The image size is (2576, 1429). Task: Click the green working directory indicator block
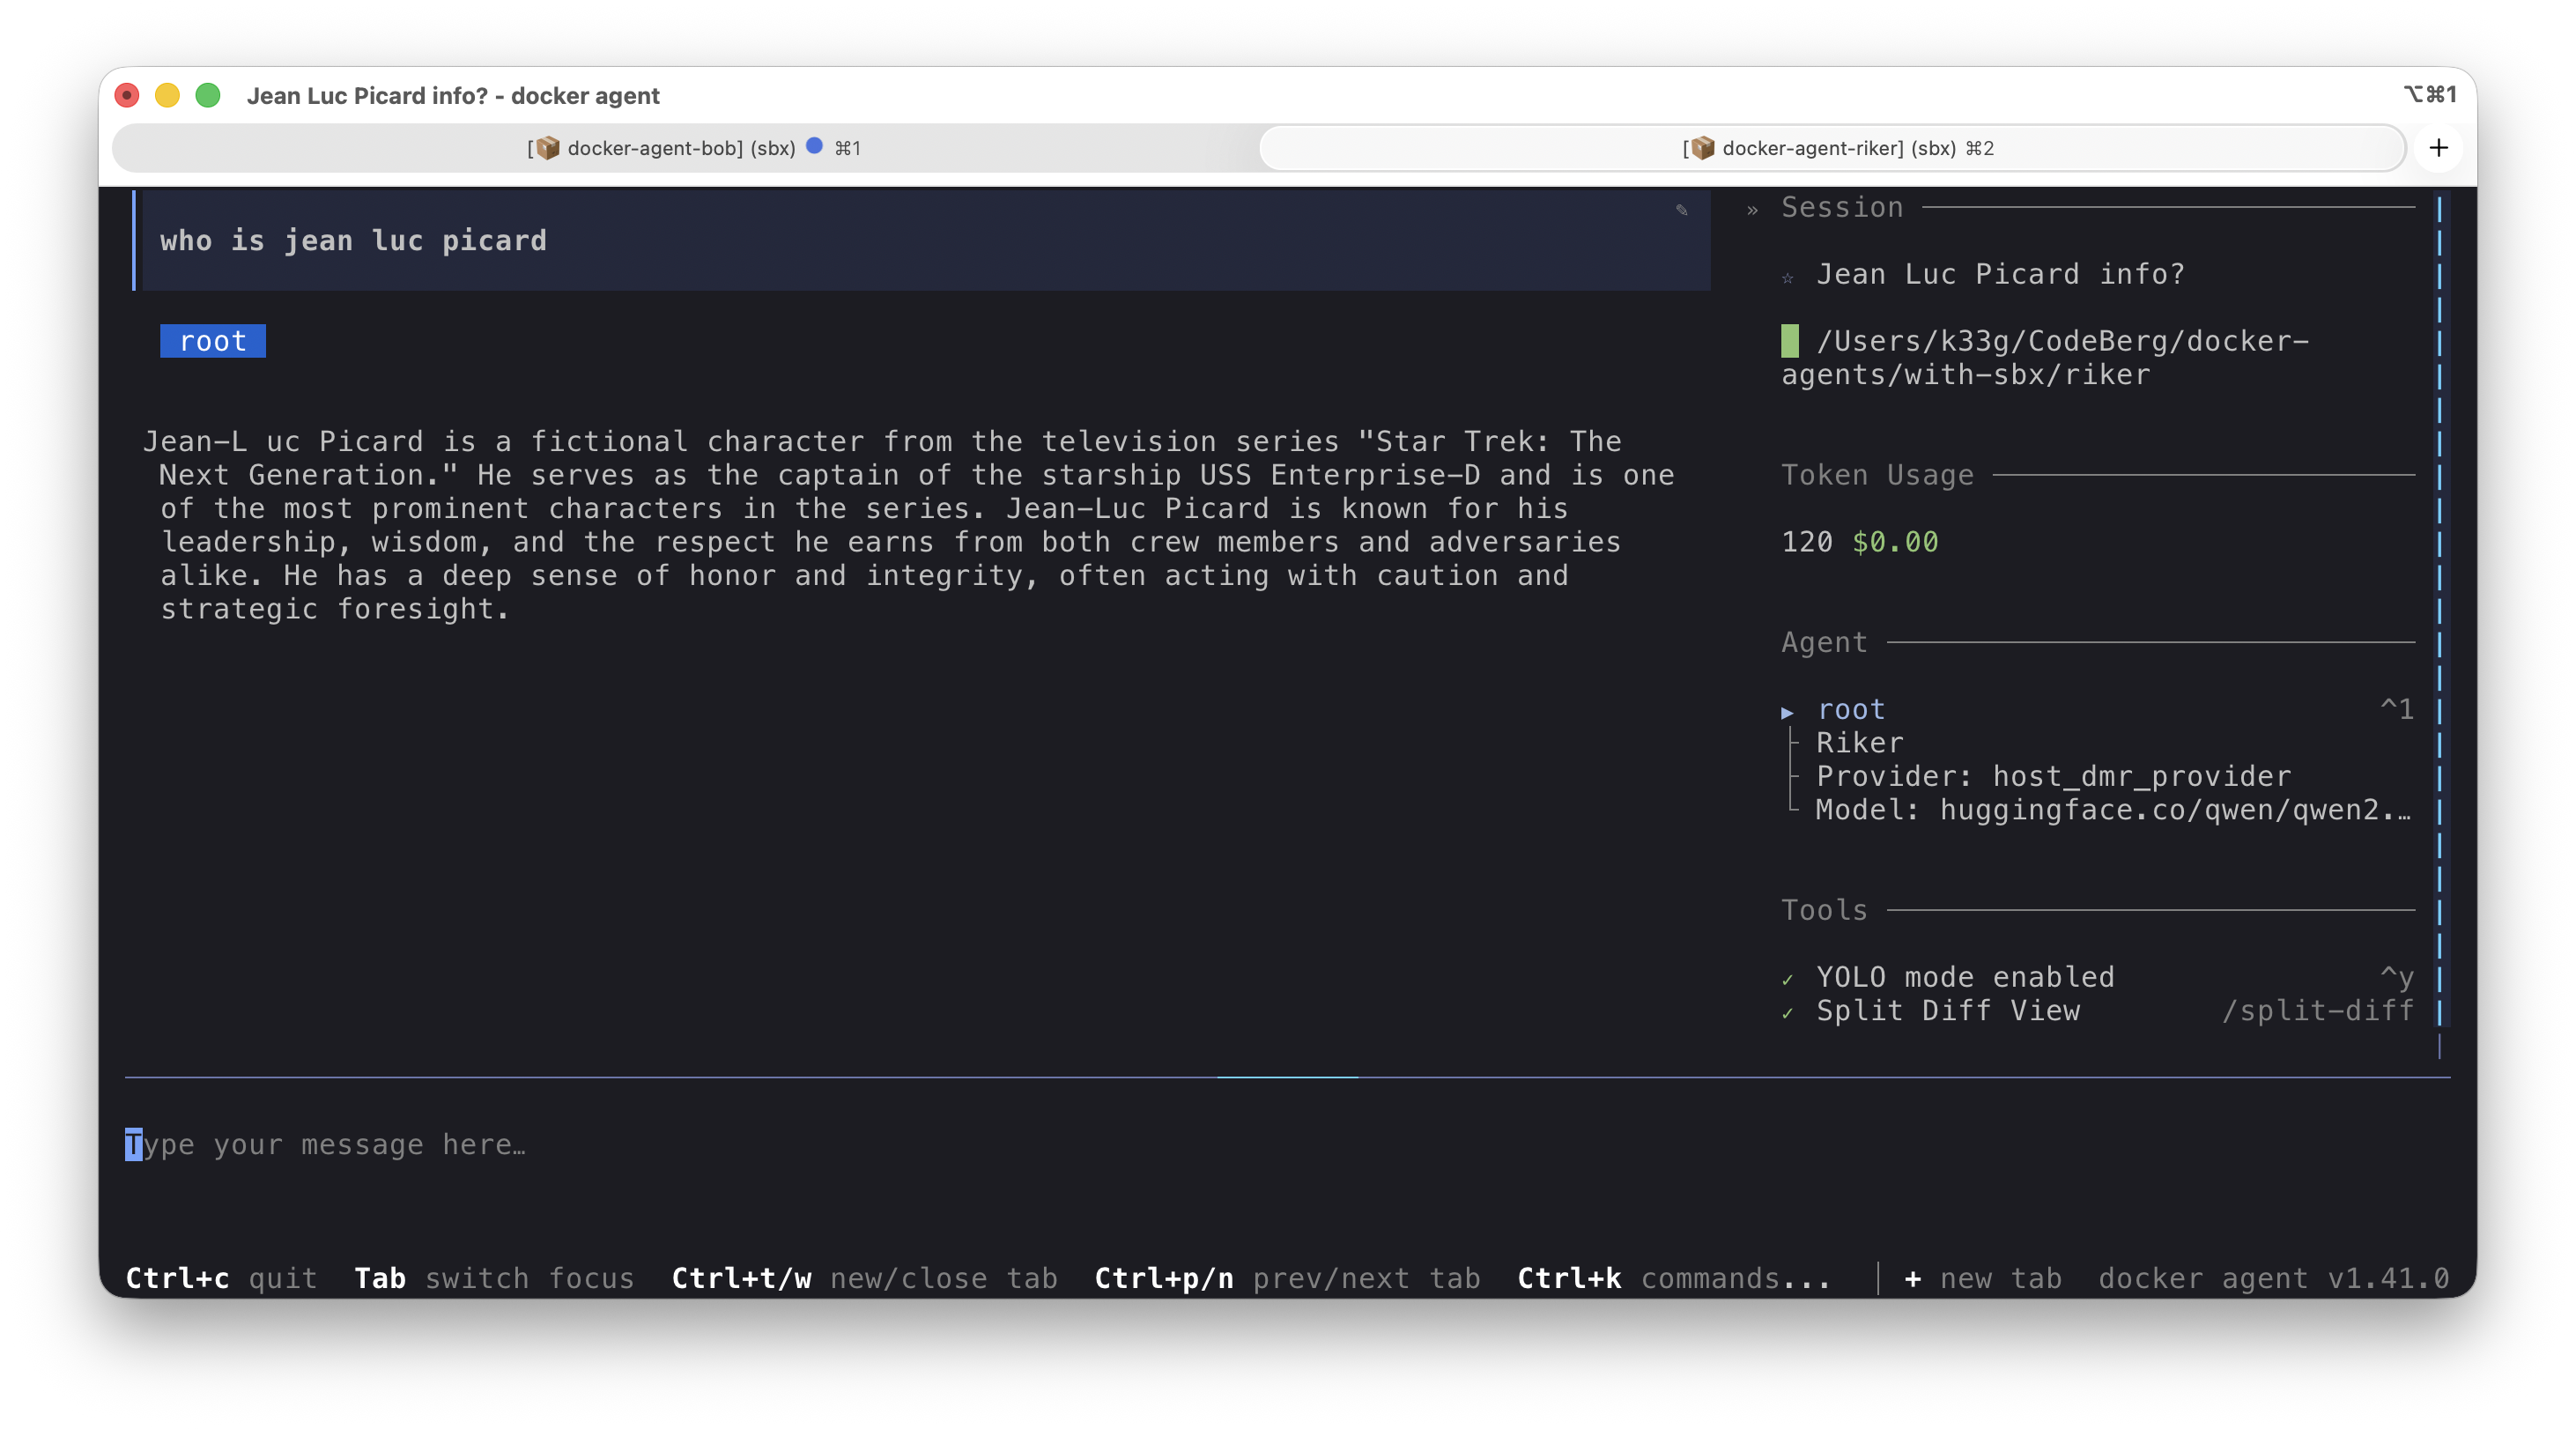click(1789, 341)
